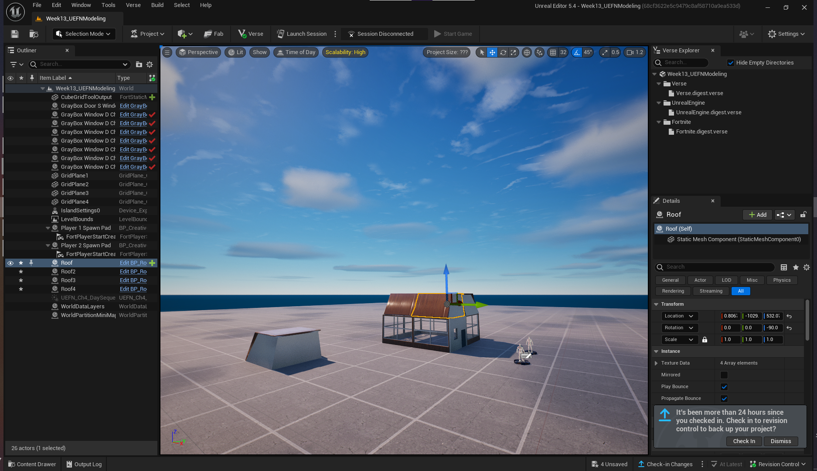The height and width of the screenshot is (471, 817).
Task: Open the Location type dropdown
Action: tap(679, 316)
